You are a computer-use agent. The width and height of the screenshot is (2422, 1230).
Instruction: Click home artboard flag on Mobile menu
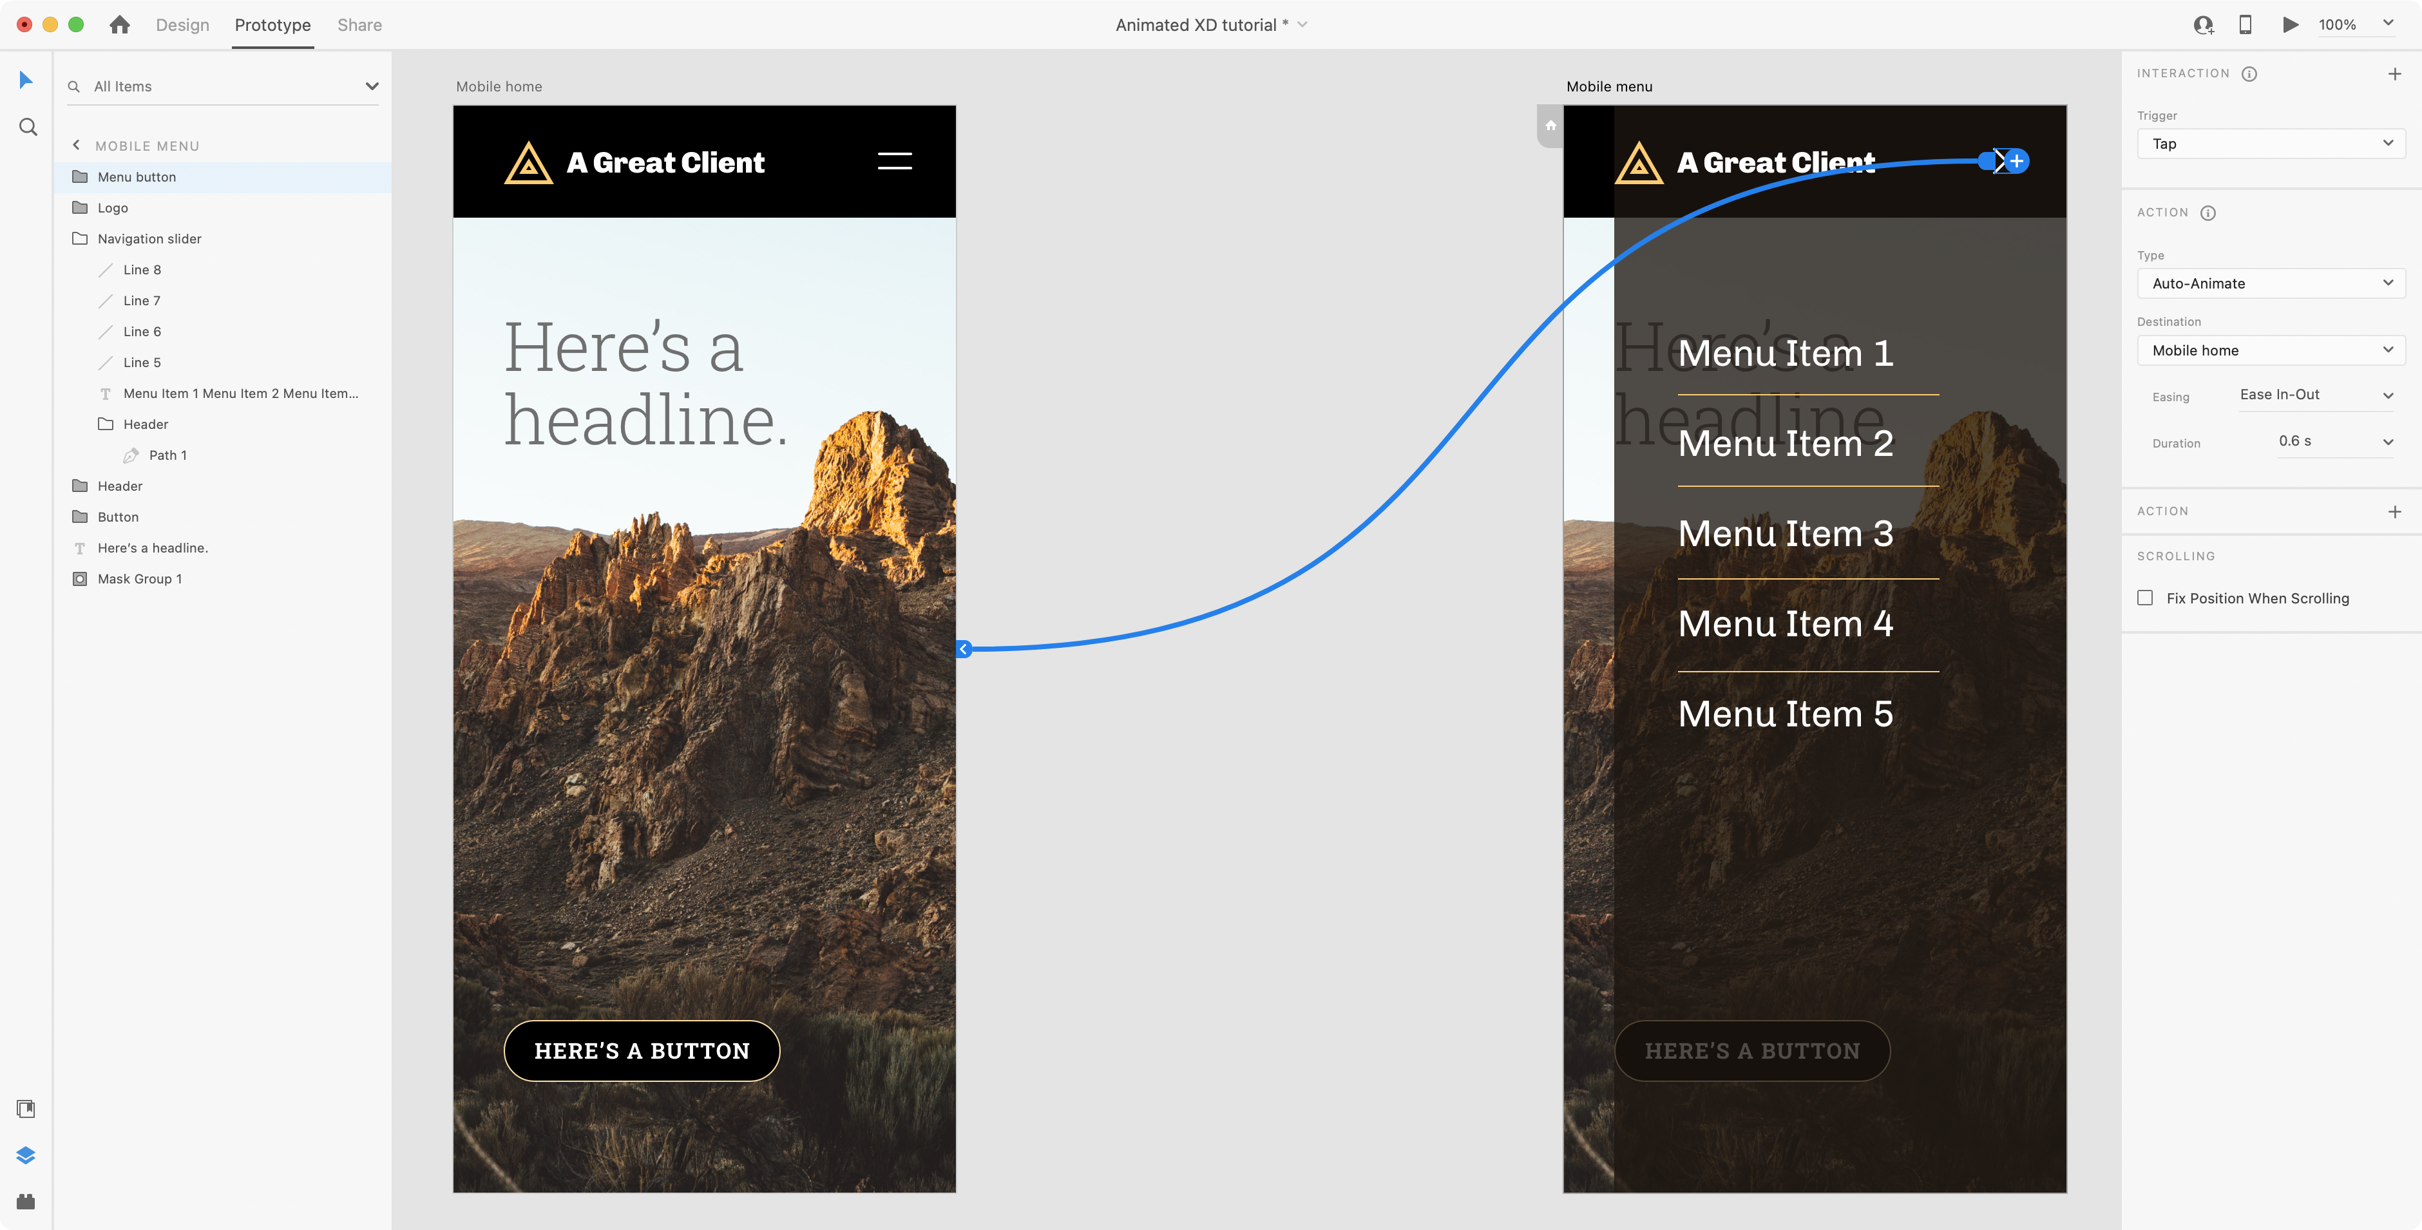[x=1550, y=125]
